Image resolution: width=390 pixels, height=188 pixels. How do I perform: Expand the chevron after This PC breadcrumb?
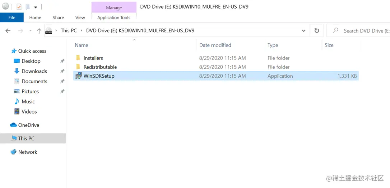click(x=82, y=31)
